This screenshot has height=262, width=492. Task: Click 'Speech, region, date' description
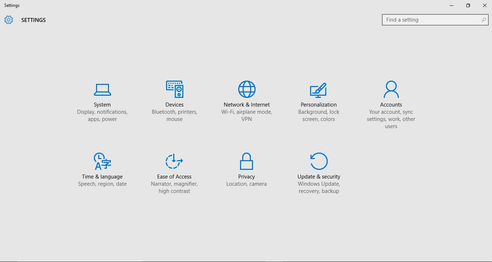(x=102, y=184)
